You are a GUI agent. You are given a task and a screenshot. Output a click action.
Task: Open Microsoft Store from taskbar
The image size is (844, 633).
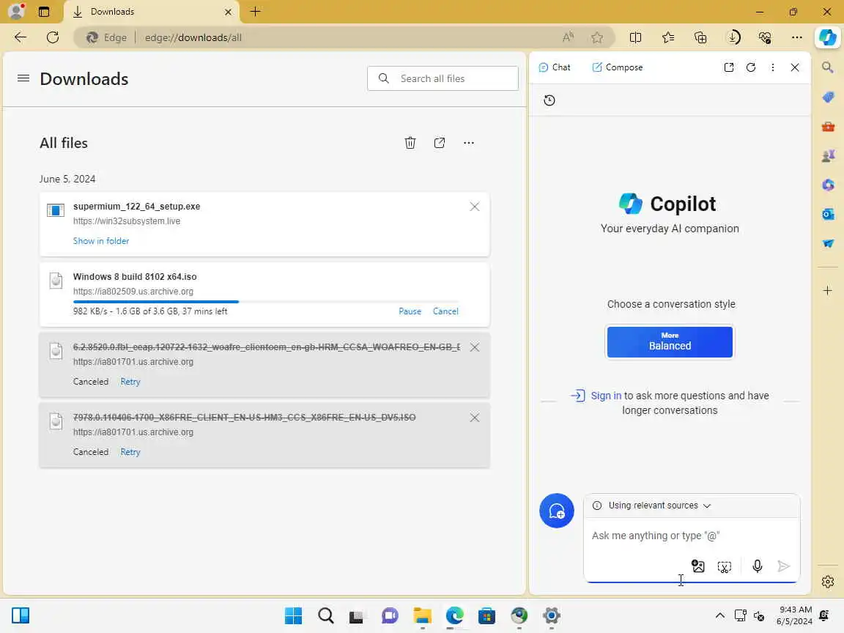pyautogui.click(x=486, y=615)
